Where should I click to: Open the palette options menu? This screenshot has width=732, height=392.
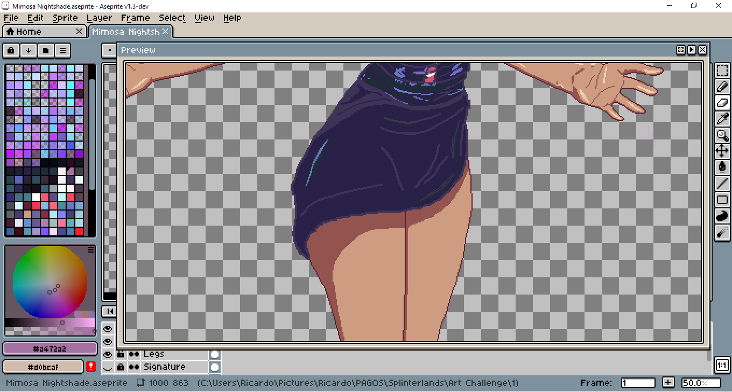coord(63,51)
